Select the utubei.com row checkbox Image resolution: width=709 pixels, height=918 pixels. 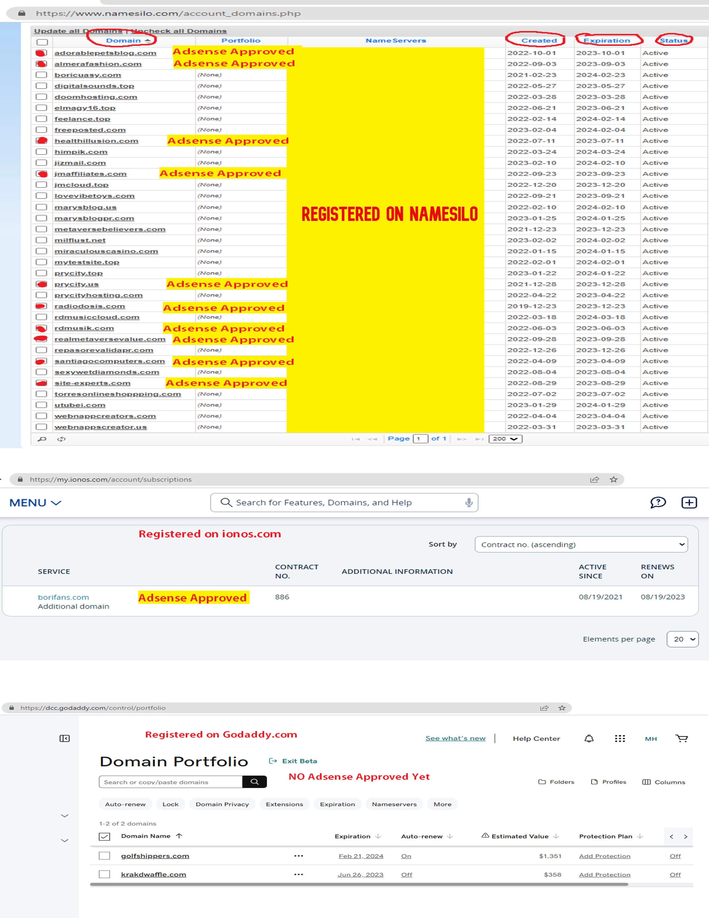tap(41, 405)
